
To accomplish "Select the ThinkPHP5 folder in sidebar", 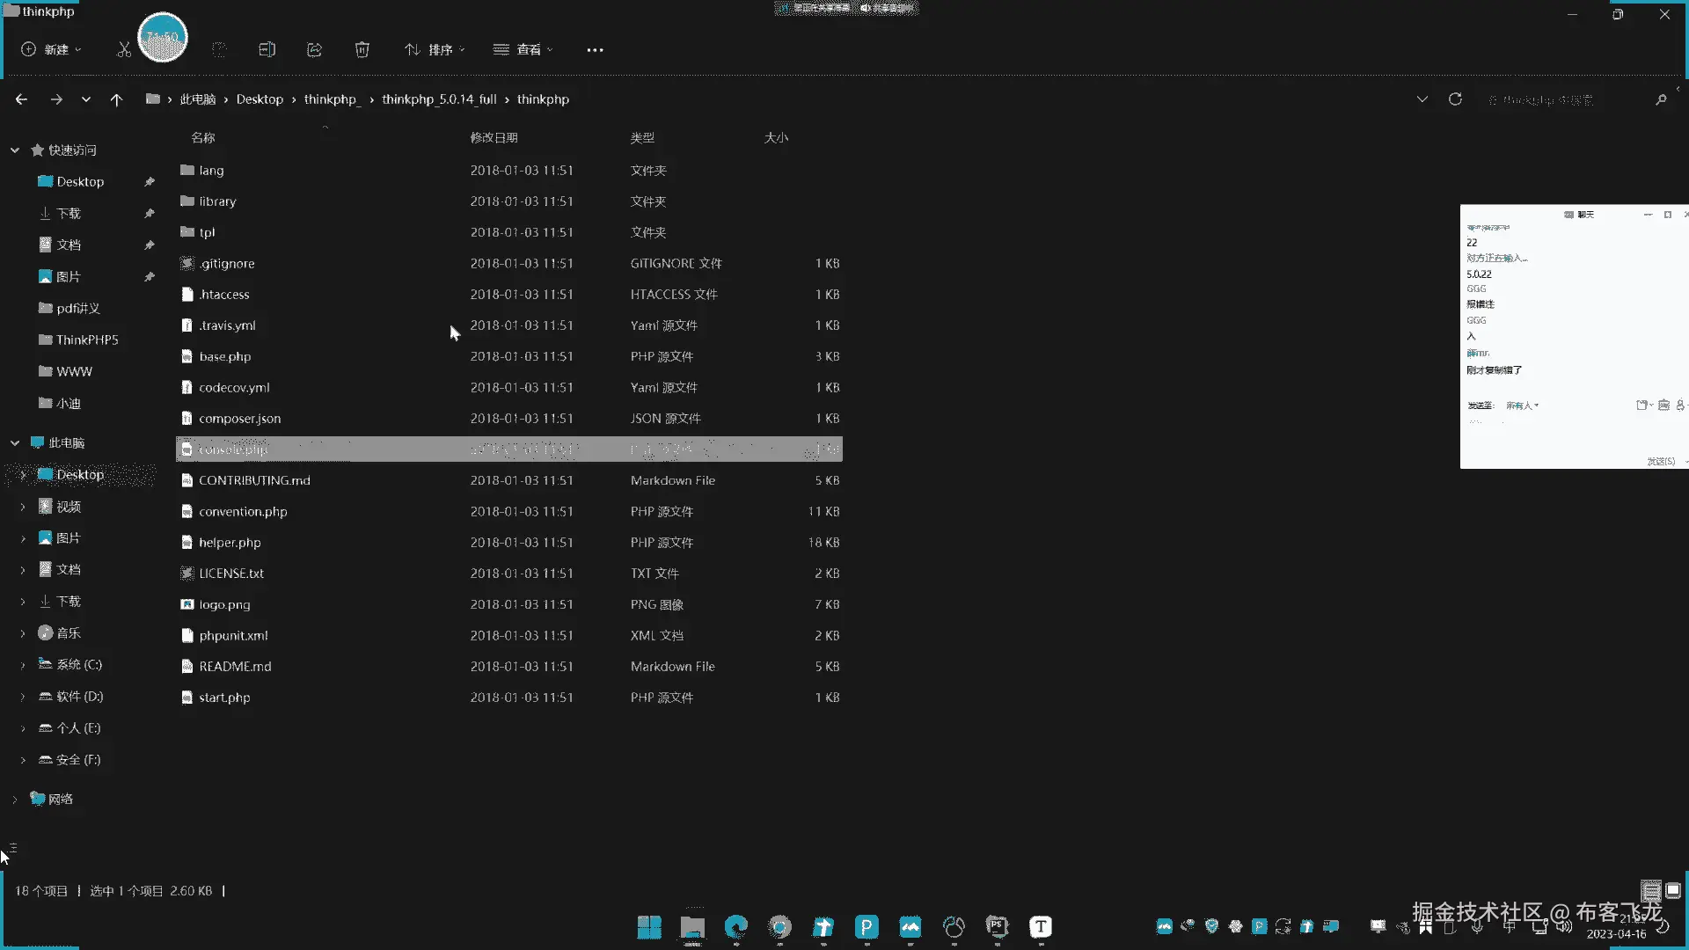I will [x=86, y=340].
